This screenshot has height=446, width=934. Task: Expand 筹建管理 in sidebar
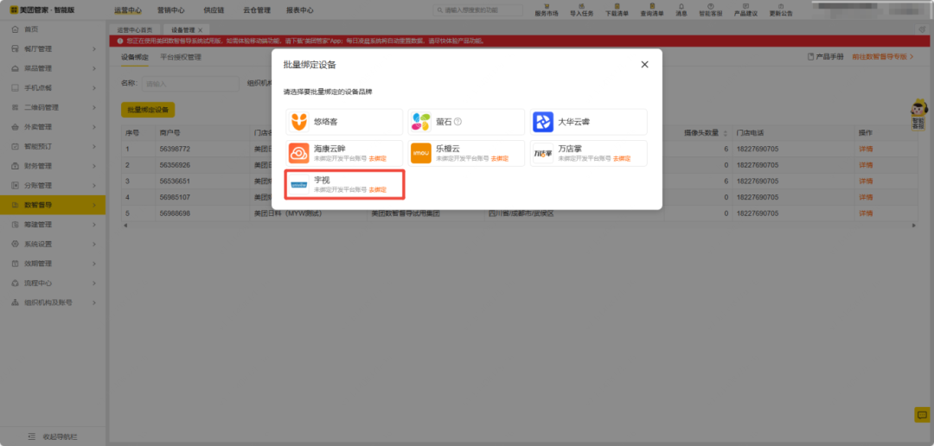53,225
